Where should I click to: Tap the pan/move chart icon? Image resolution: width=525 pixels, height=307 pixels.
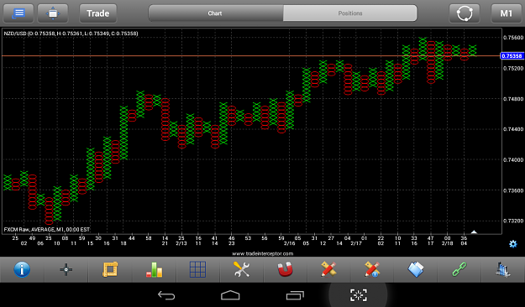[53, 13]
